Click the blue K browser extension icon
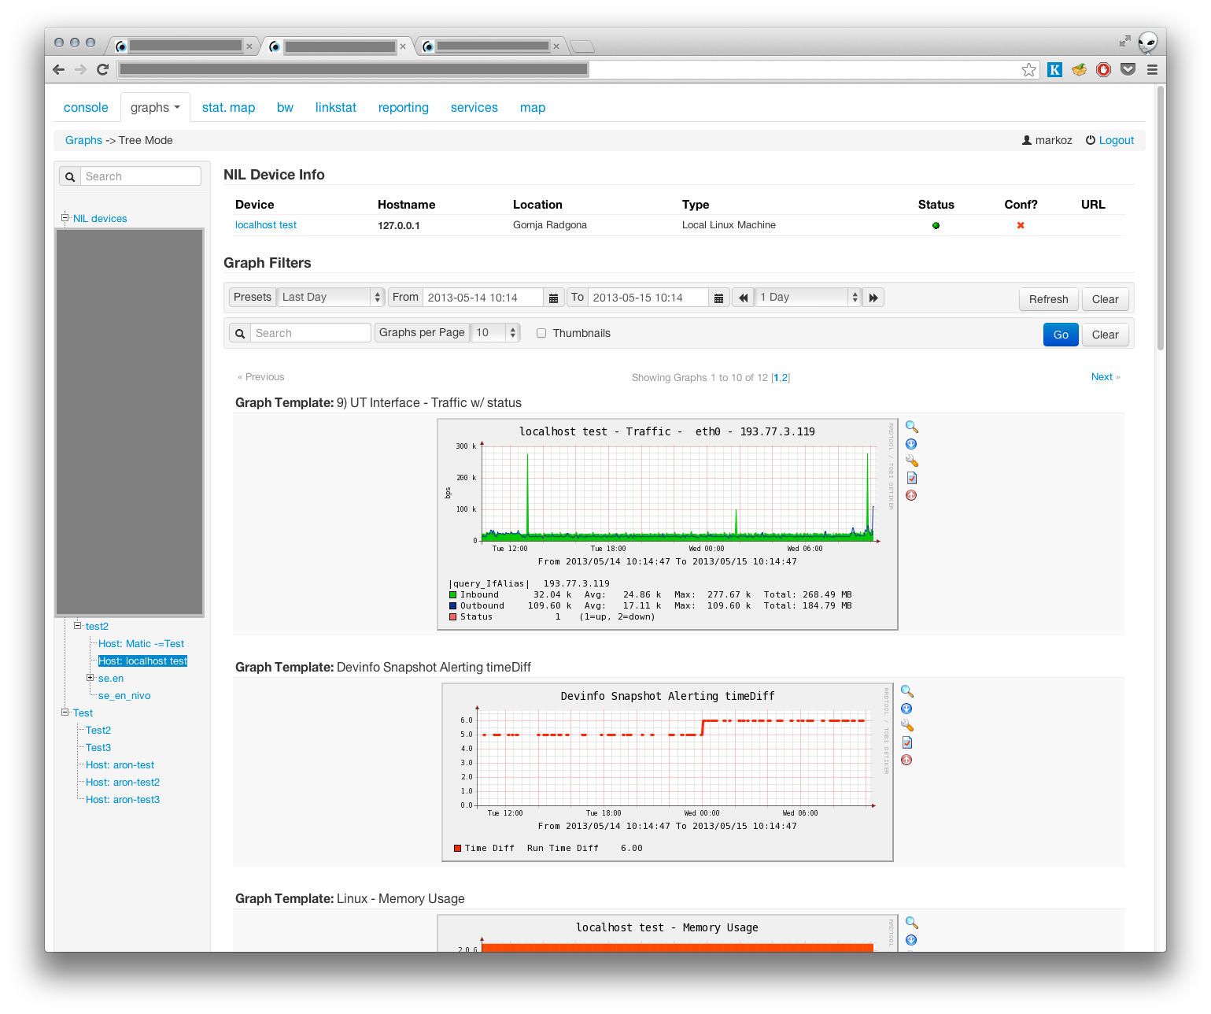Viewport: 1211px width, 1014px height. (1054, 69)
